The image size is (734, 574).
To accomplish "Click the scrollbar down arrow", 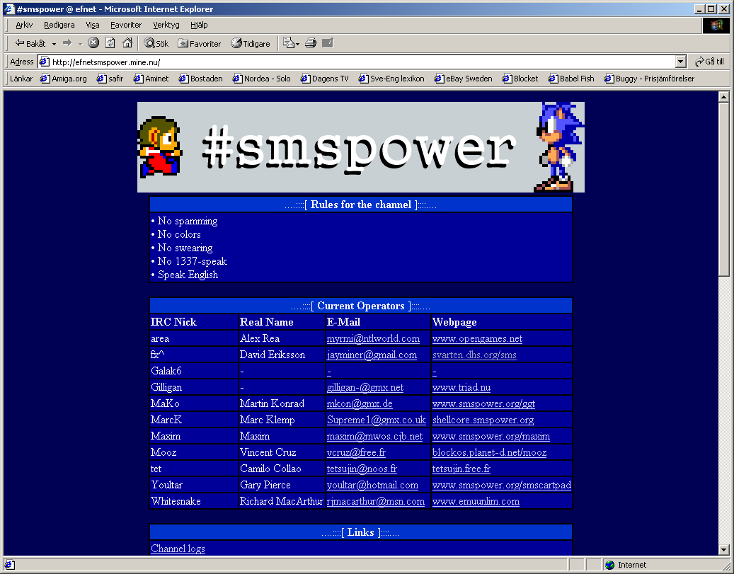I will click(x=723, y=550).
